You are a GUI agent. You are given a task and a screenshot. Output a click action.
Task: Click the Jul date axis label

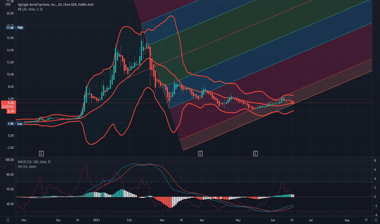pyautogui.click(x=311, y=220)
